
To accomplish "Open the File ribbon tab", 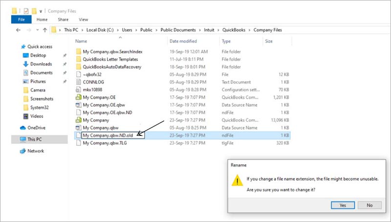I will [22, 20].
